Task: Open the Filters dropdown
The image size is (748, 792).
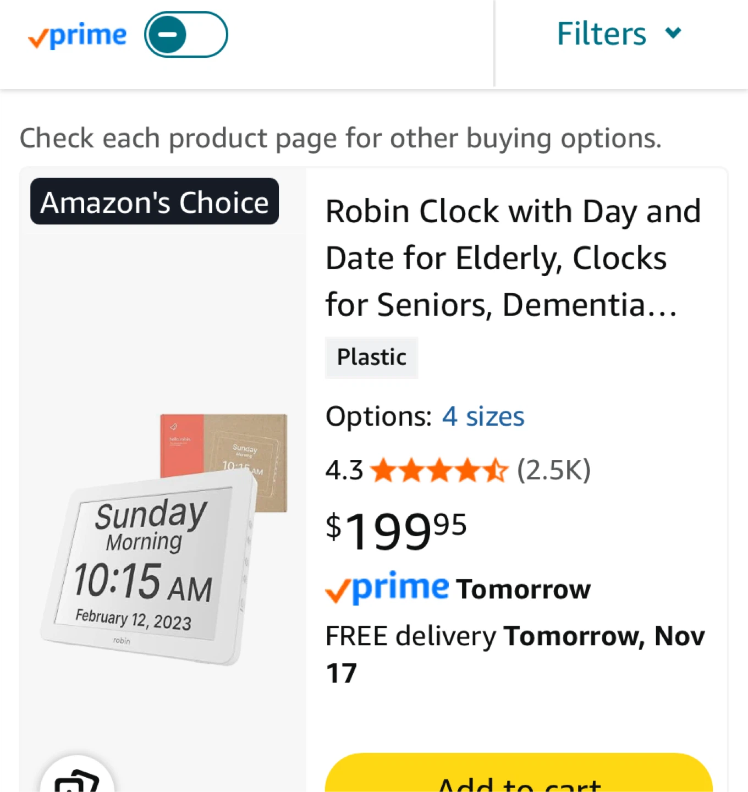Action: (602, 34)
